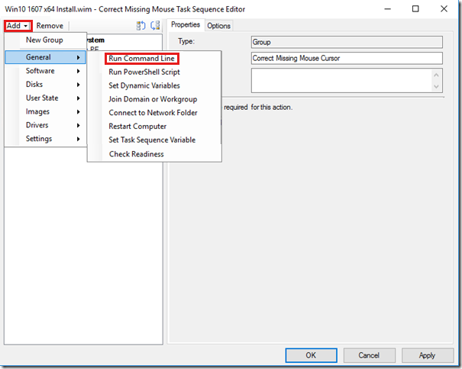Click description scrollbar up arrow
462x369 pixels.
436,75
